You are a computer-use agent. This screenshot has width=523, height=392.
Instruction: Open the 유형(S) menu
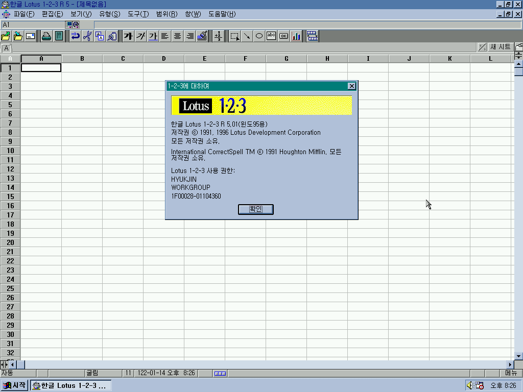(x=110, y=14)
